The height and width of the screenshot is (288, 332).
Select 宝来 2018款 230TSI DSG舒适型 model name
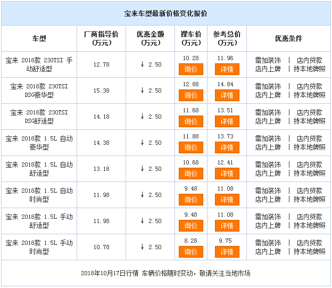point(39,117)
